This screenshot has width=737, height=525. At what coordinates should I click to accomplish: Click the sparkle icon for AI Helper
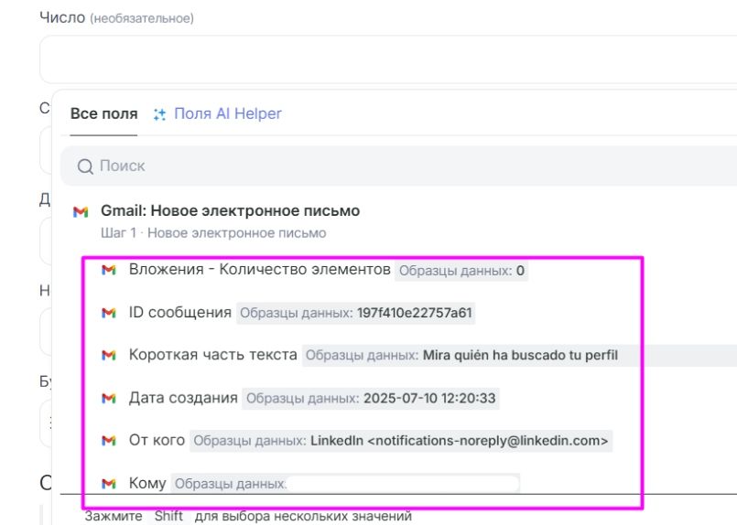point(160,114)
